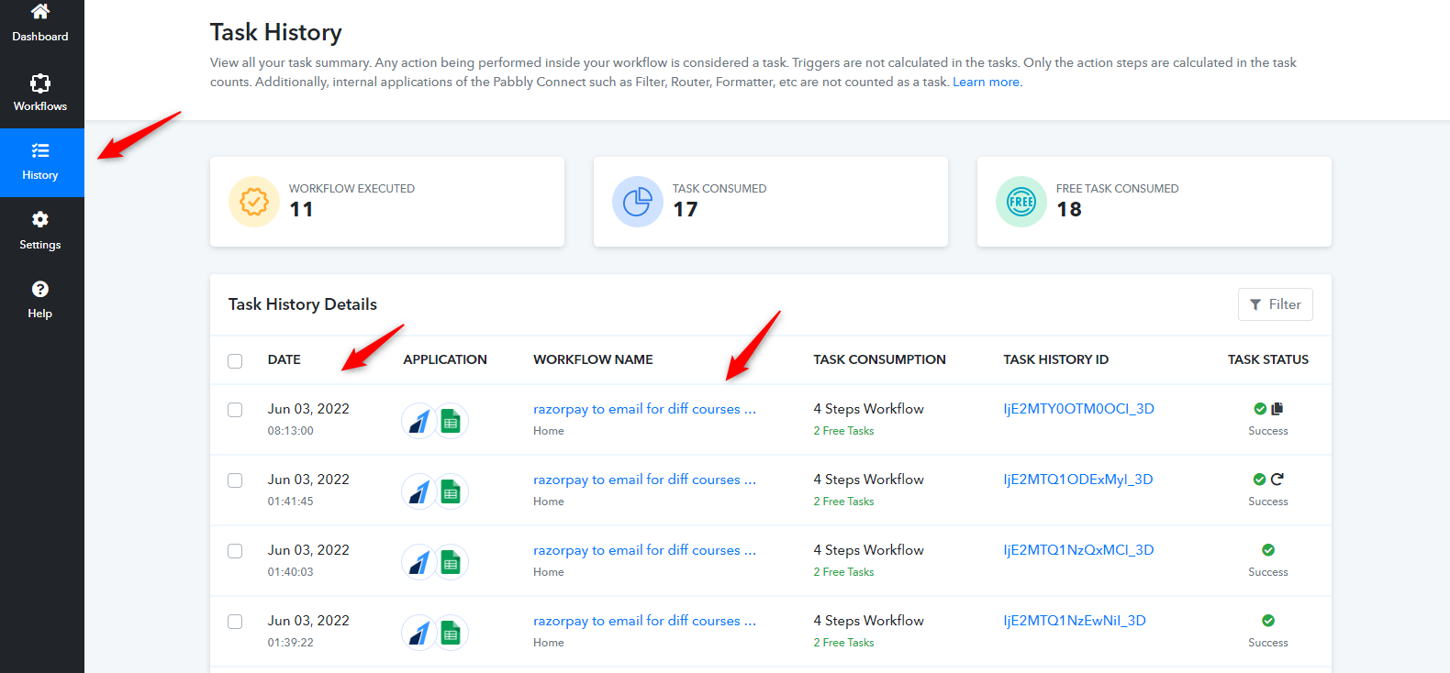Tick the select-all checkbox in table header
Image resolution: width=1450 pixels, height=673 pixels.
(235, 361)
